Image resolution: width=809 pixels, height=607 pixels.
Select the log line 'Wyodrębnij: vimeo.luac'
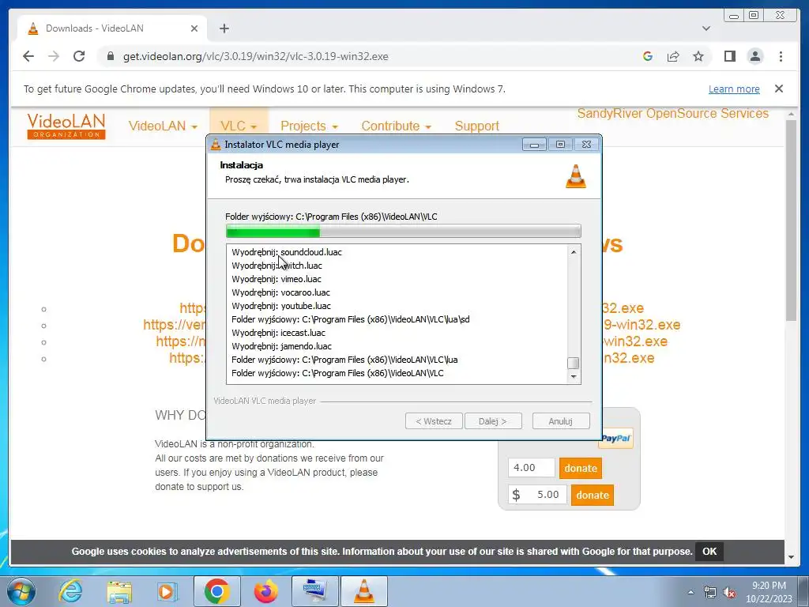coord(277,279)
